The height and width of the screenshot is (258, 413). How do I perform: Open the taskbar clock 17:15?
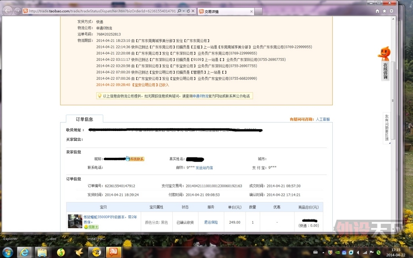tap(396, 252)
